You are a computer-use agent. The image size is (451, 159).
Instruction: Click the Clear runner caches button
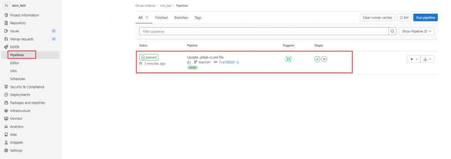(x=377, y=18)
